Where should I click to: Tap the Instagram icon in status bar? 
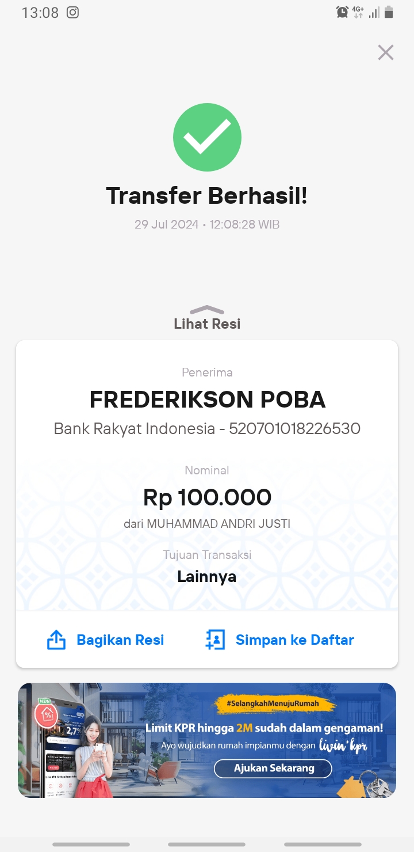72,12
